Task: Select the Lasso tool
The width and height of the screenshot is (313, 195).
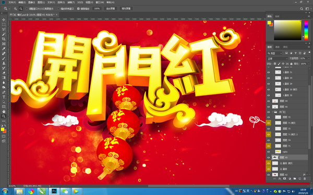Action: point(4,29)
